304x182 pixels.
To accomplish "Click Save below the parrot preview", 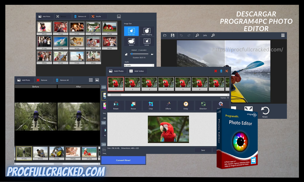I will [x=203, y=150].
